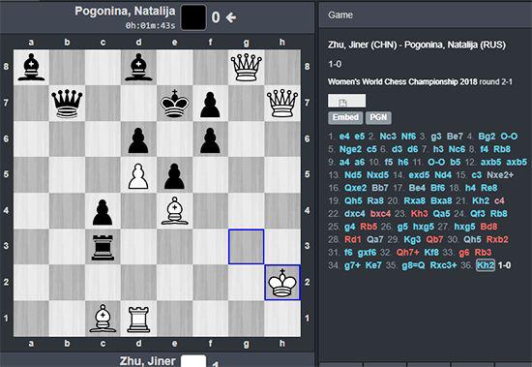Open the Game panel tab

click(340, 15)
